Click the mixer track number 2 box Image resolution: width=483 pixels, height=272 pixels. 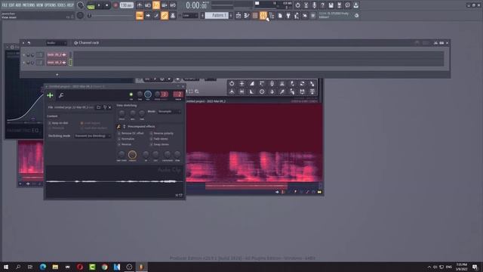(178, 94)
